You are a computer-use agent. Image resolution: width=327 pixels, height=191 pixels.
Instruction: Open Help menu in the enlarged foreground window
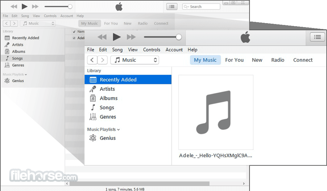(x=192, y=50)
